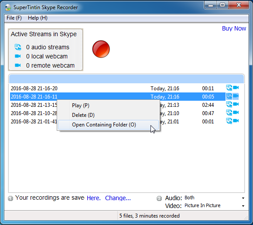Click status '5 files, 3 minutes recorded'
This screenshot has height=225, width=253.
point(150,216)
